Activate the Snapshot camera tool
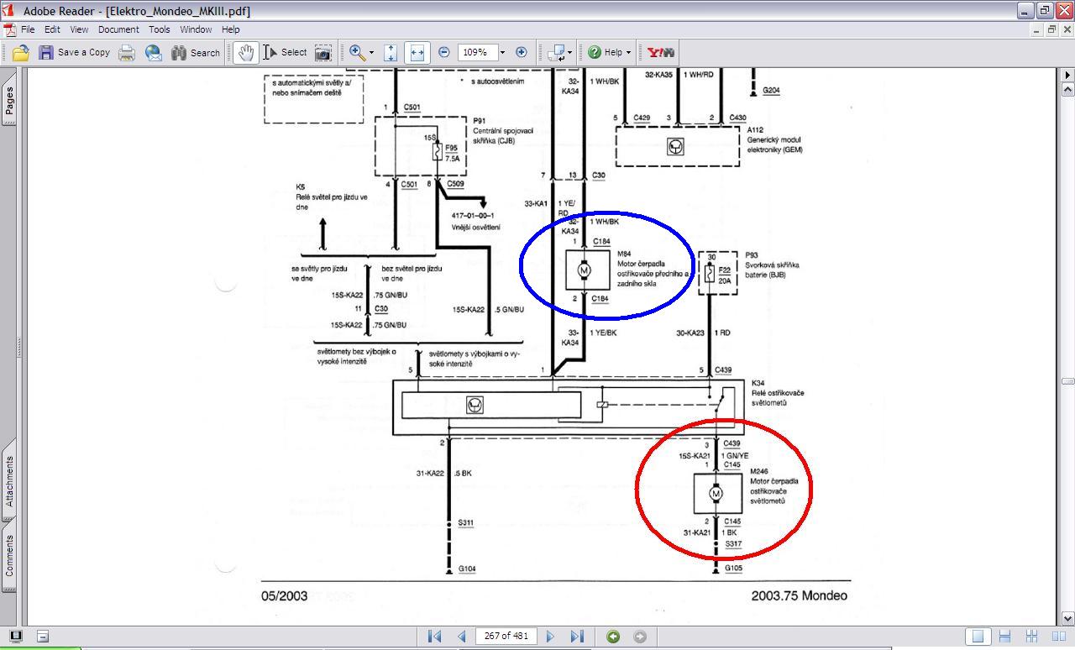 click(323, 52)
